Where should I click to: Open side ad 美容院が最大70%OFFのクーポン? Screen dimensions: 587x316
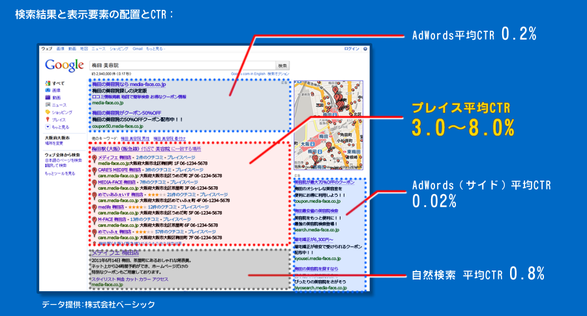pos(324,182)
